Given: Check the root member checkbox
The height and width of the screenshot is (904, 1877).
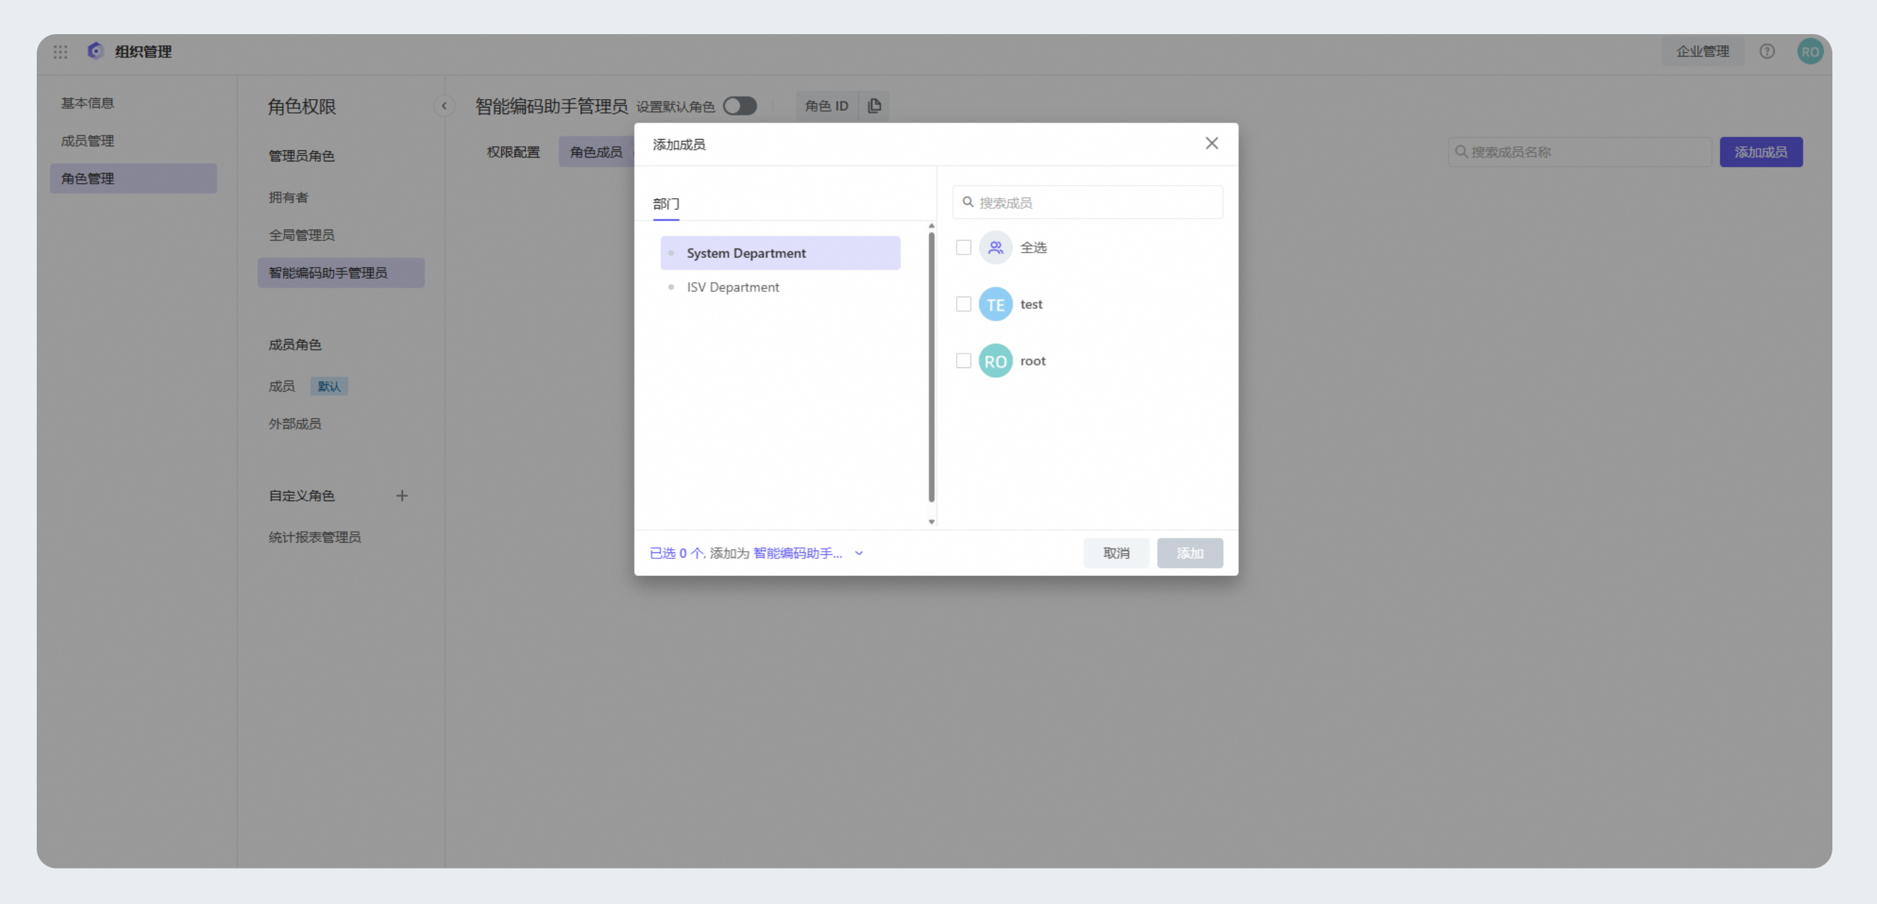Looking at the screenshot, I should pos(963,361).
